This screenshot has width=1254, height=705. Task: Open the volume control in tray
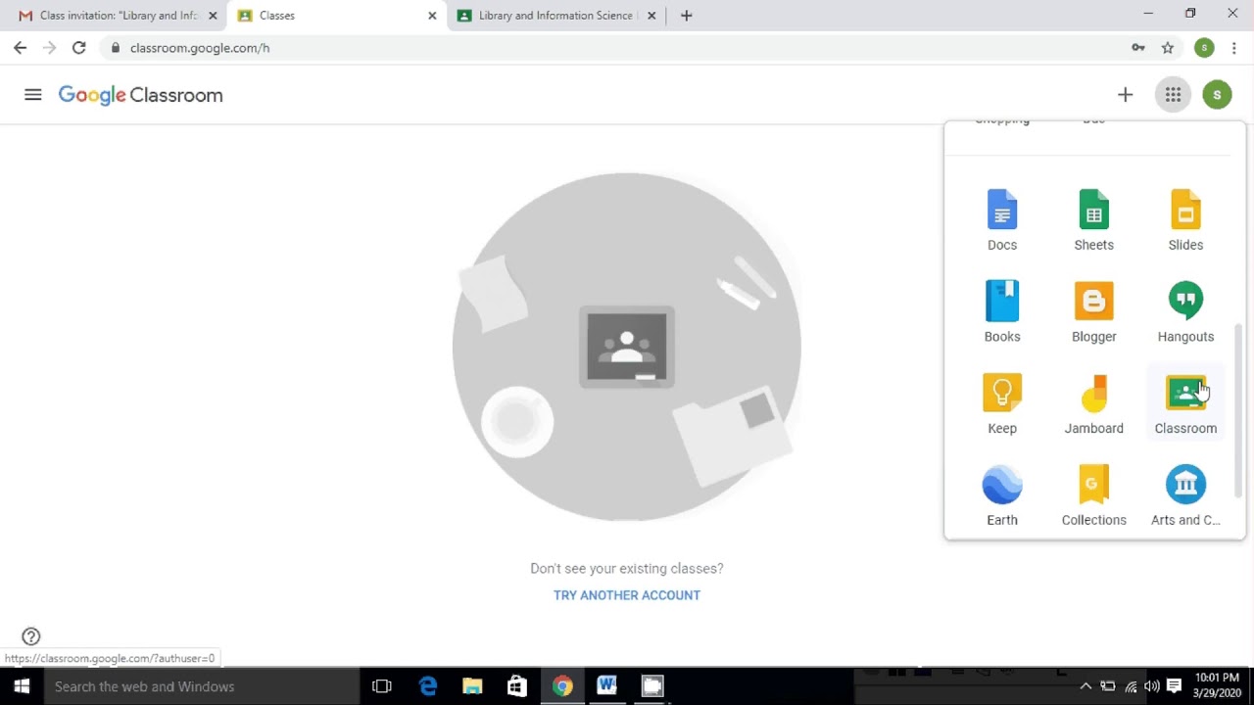1152,686
